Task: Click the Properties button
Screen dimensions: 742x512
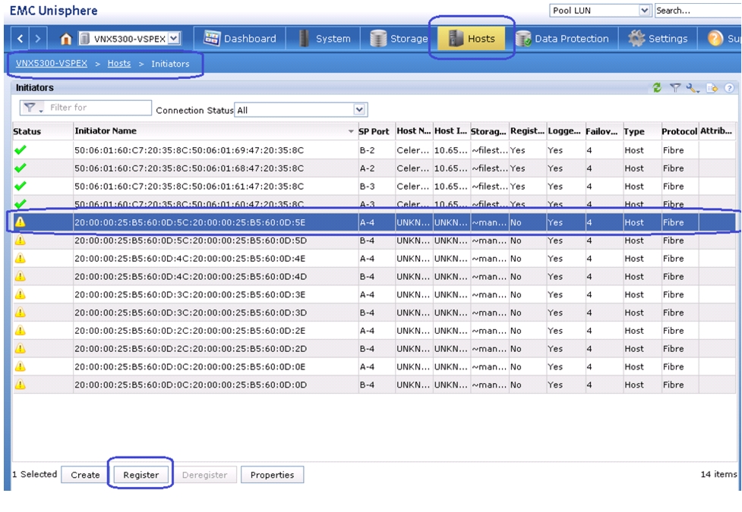Action: click(x=272, y=475)
